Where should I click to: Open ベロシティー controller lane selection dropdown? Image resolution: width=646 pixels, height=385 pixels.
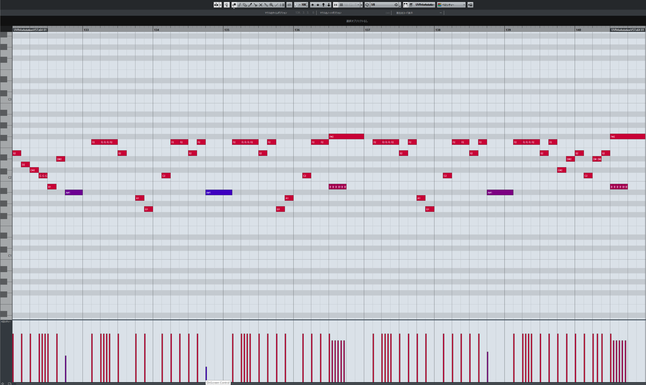coord(5,322)
